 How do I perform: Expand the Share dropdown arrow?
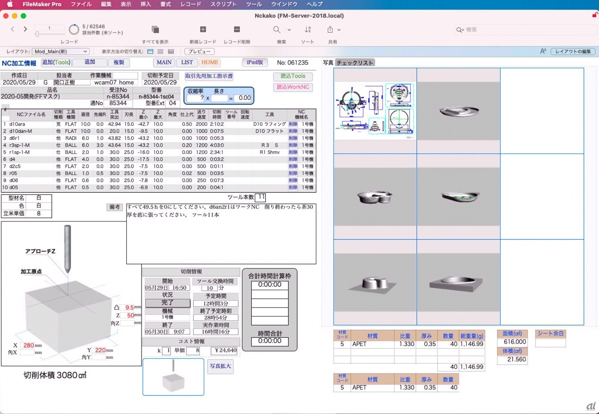[x=339, y=30]
